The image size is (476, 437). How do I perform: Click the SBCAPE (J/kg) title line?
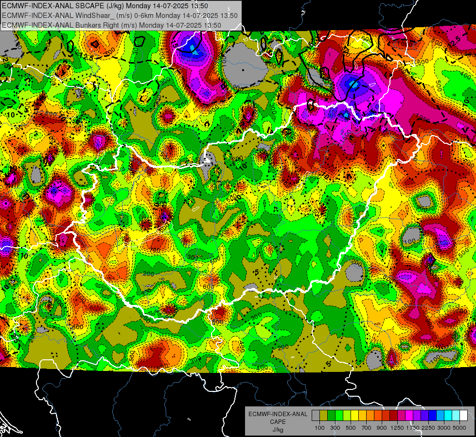[105, 6]
